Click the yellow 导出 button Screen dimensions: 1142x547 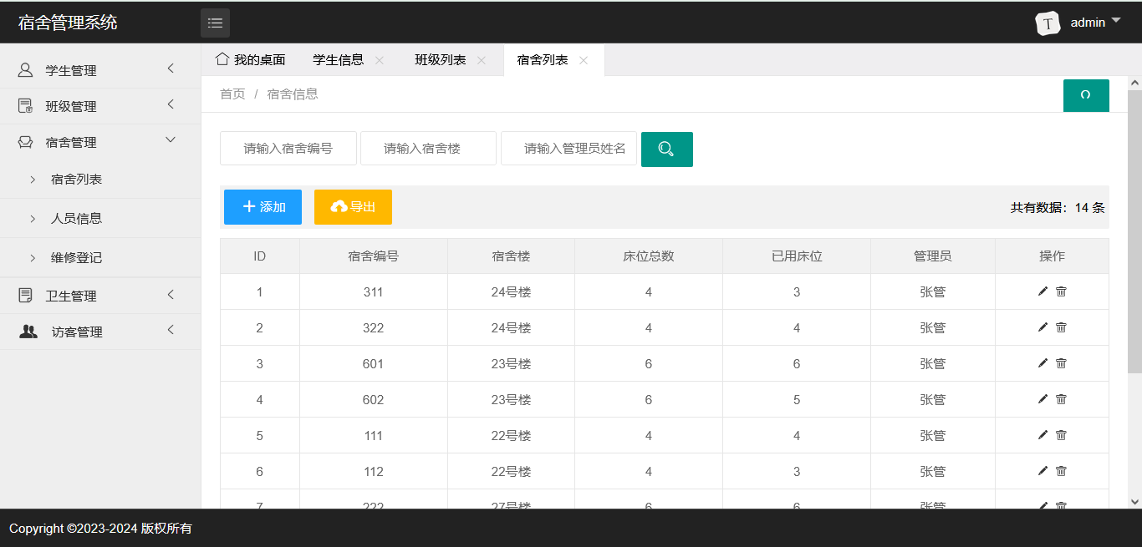pyautogui.click(x=353, y=207)
